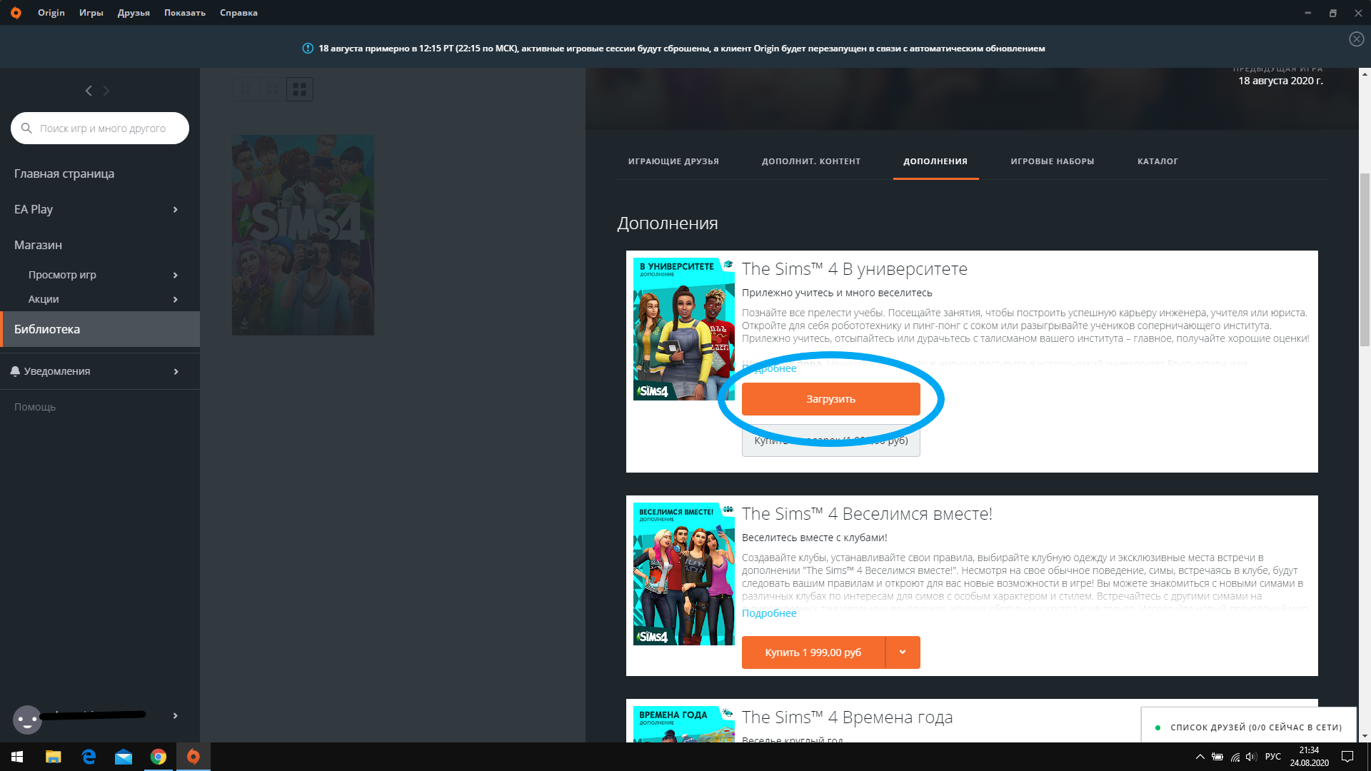Click В университете expansion cover image
The height and width of the screenshot is (771, 1371).
click(x=684, y=329)
